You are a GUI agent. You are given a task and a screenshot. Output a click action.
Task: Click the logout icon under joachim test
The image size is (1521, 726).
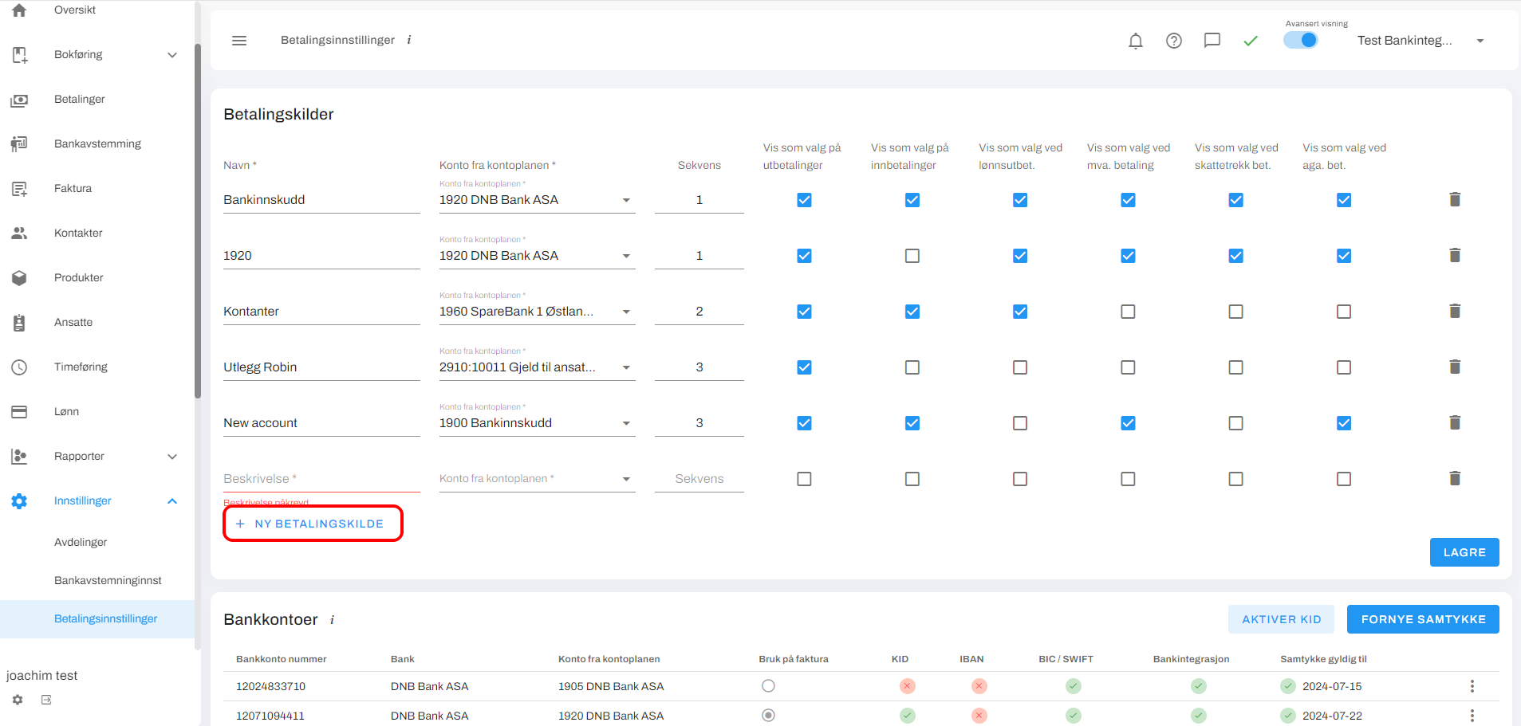click(x=46, y=700)
